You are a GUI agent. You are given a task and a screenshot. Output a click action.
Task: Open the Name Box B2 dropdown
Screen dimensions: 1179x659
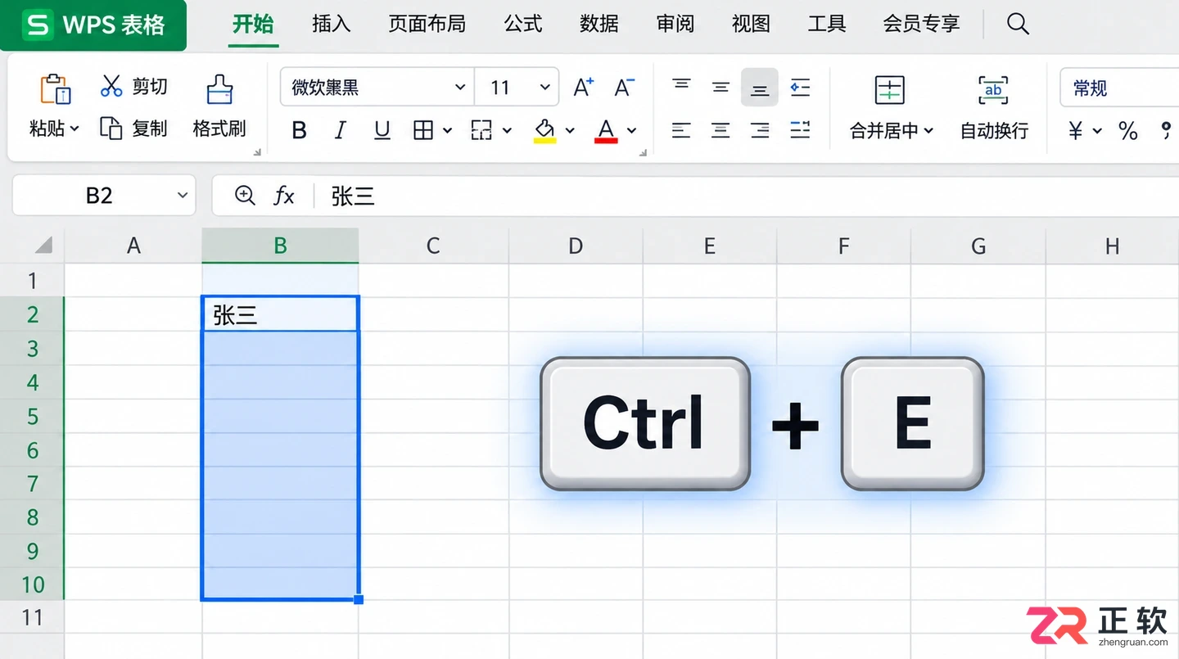[183, 196]
